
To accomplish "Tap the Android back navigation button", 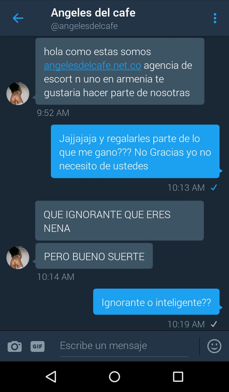I will point(51,377).
